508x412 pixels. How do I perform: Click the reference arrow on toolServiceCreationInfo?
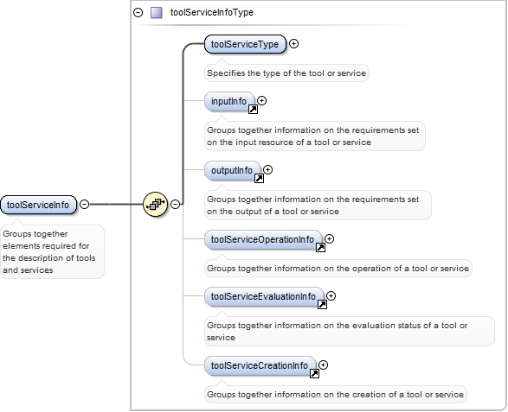pos(314,373)
